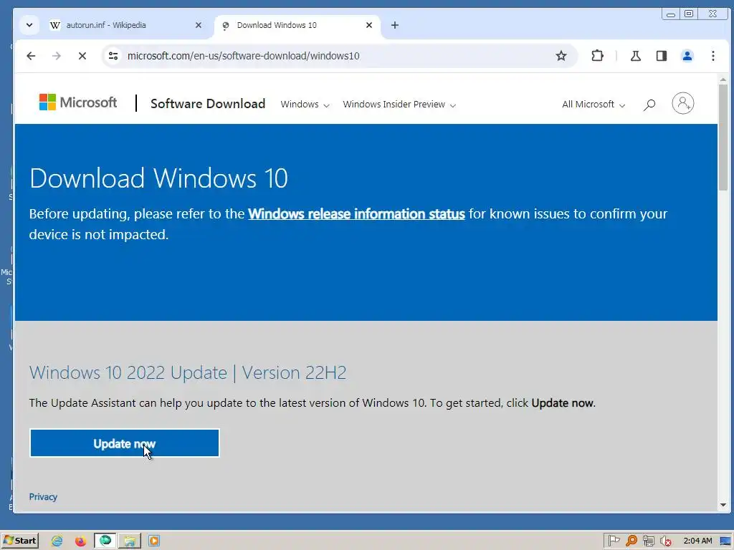Open the media player taskbar icon
Viewport: 734px width, 550px height.
[154, 541]
